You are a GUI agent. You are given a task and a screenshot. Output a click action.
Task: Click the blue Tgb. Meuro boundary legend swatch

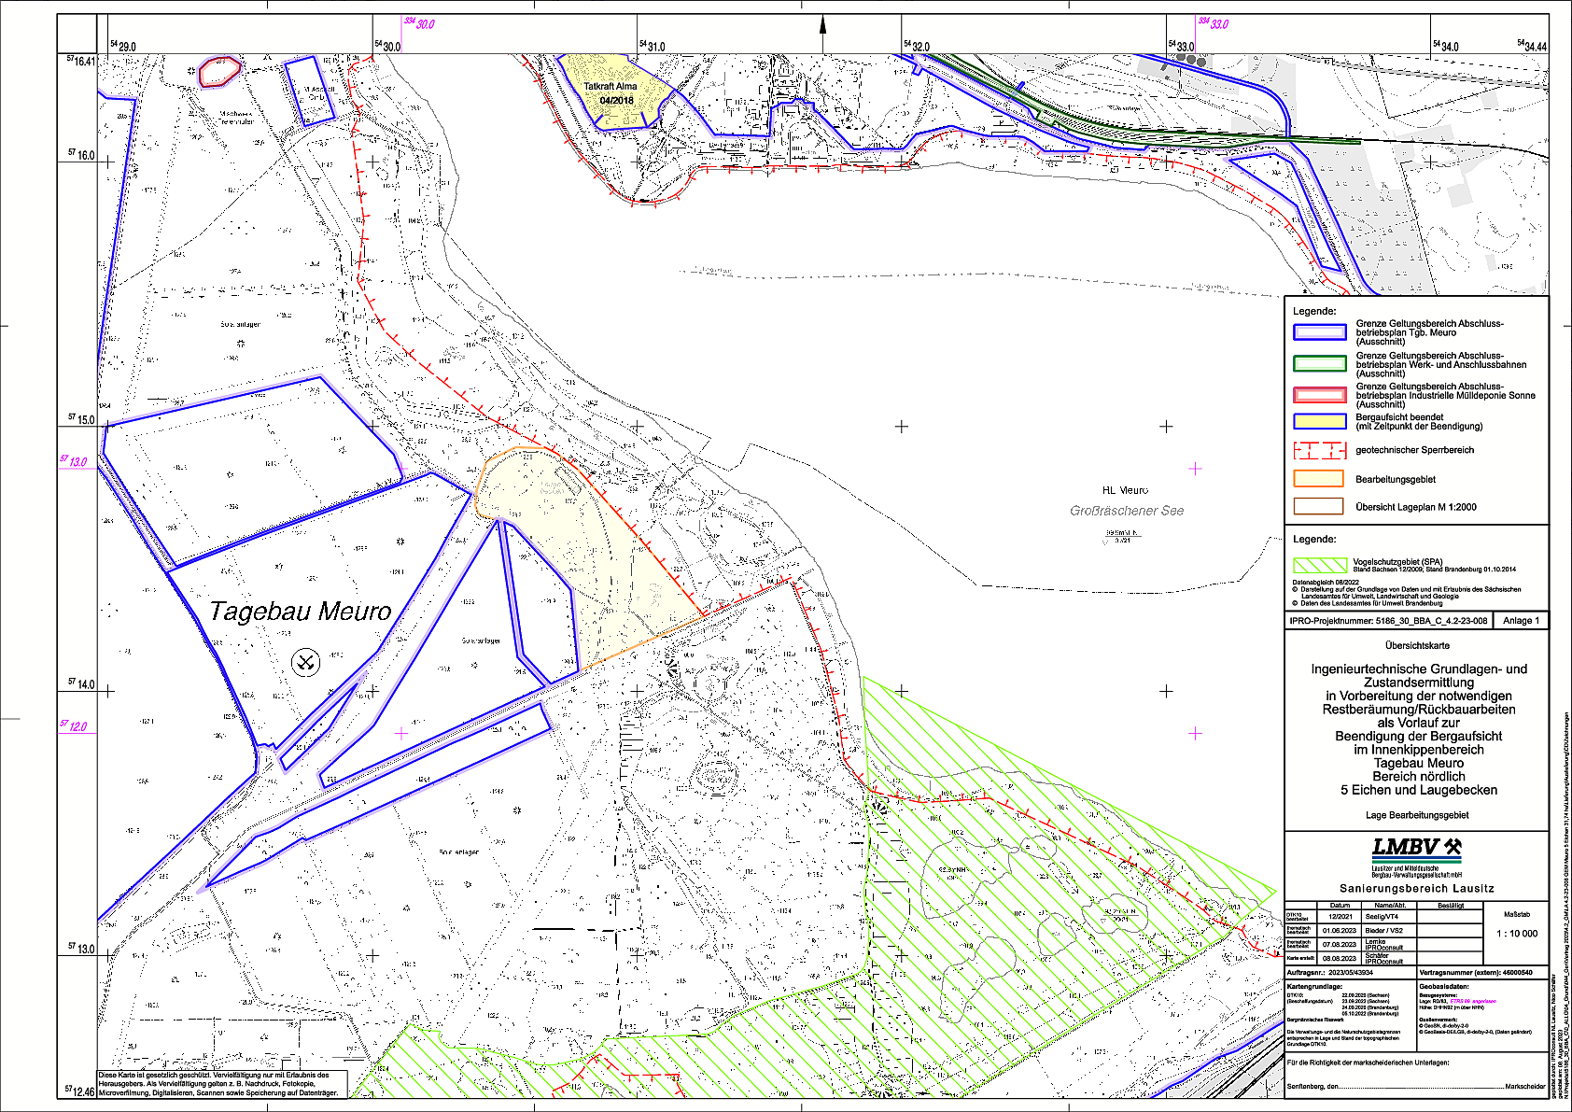(1319, 332)
